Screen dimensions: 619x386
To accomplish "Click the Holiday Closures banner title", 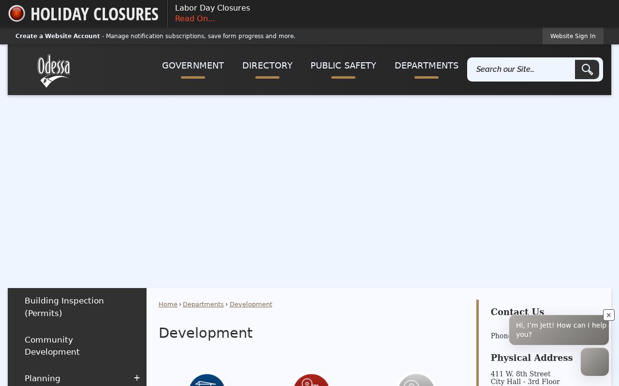I will [94, 14].
